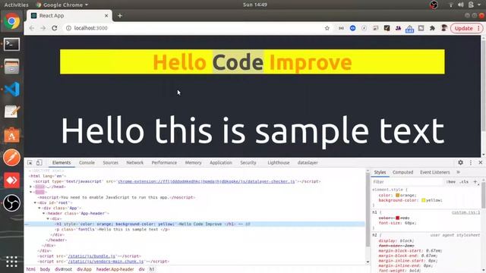Open Files manager from the dock
Screen dimensions: 486x273
point(12,67)
